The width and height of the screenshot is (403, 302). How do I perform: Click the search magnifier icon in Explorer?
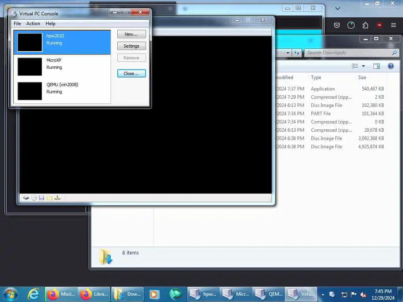pos(395,53)
